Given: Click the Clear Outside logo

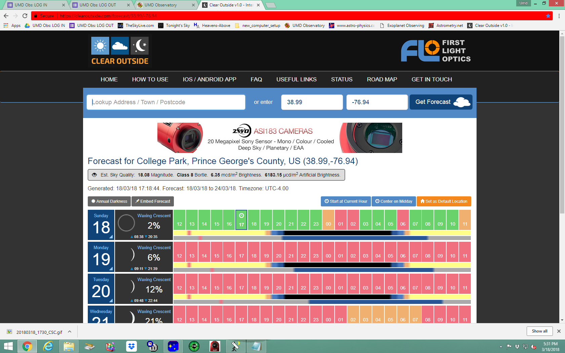Looking at the screenshot, I should click(120, 51).
